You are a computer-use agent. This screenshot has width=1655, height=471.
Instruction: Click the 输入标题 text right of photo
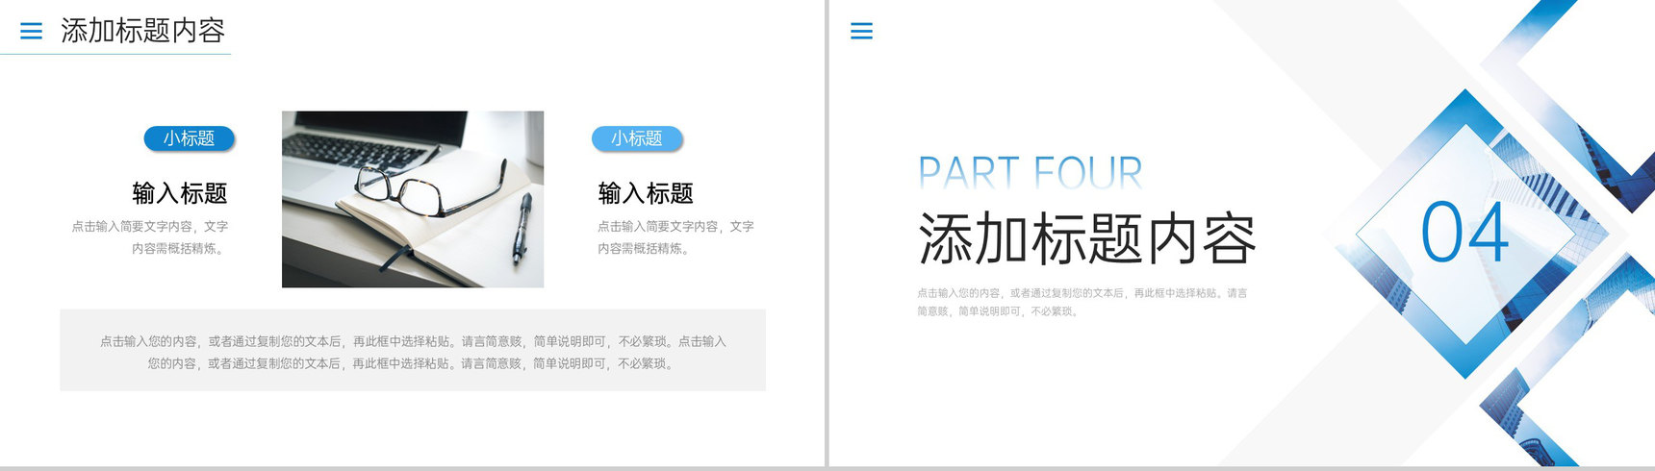click(x=646, y=193)
